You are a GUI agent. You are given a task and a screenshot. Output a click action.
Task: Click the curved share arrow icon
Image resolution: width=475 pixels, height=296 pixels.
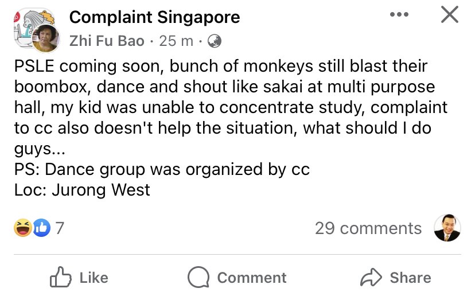click(371, 278)
